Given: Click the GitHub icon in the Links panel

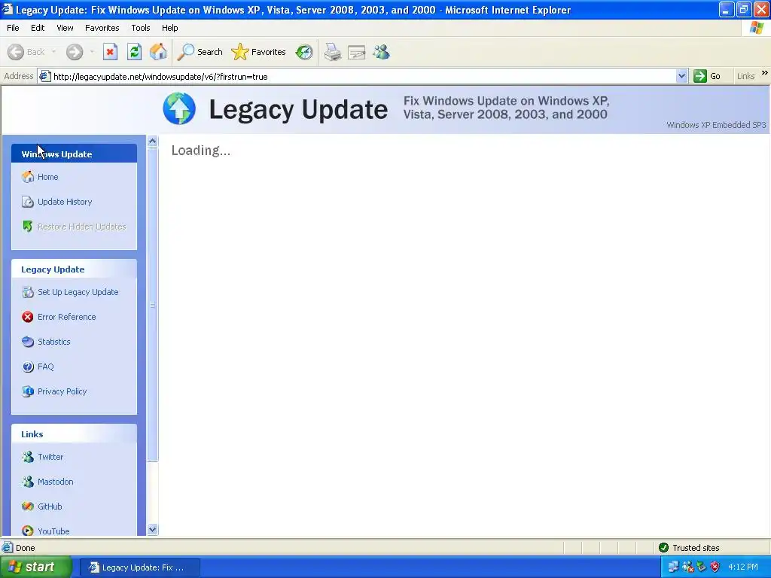Looking at the screenshot, I should coord(28,507).
